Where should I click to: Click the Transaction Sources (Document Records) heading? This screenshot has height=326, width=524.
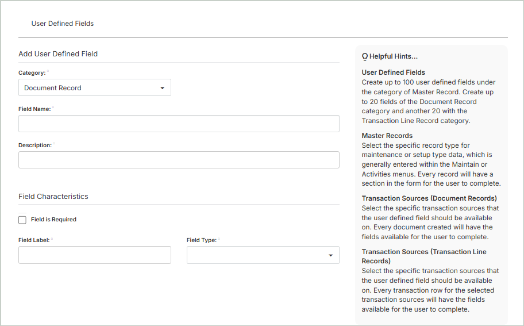[x=429, y=198]
